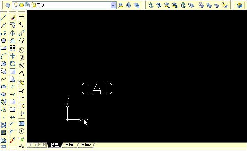247x151 pixels.
Task: Select the Linear Dimension tool
Action: point(22,17)
